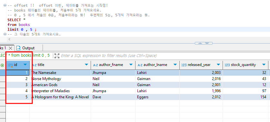
Task: Click 'Gaiman' in the American Gods row
Action: click(x=157, y=85)
